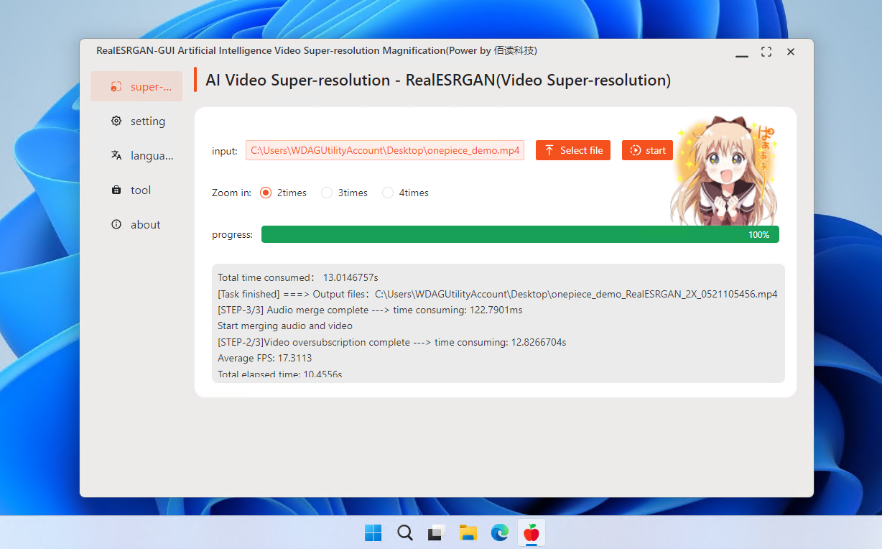This screenshot has height=549, width=882.
Task: Launch Microsoft Edge from the taskbar
Action: [x=500, y=532]
